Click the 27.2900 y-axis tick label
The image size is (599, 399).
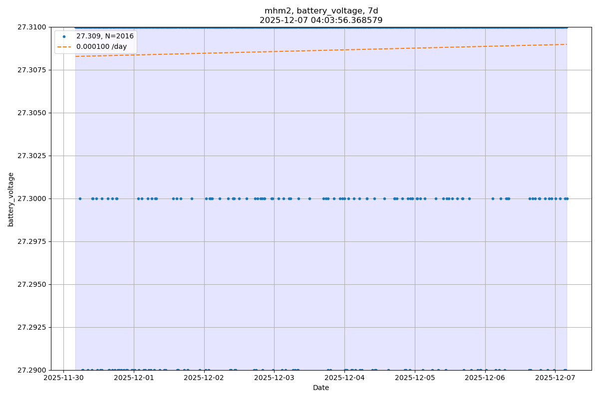31,370
